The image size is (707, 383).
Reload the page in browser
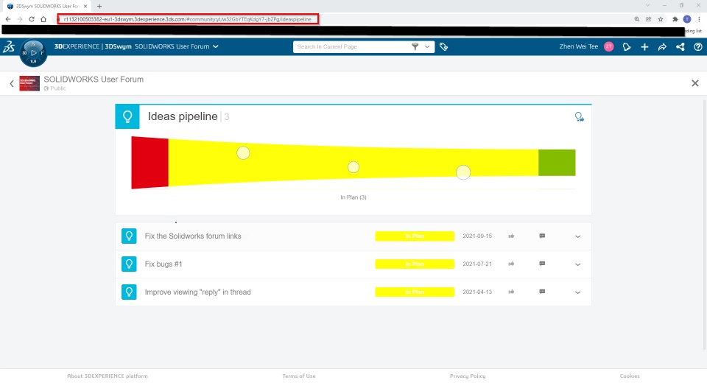[x=32, y=19]
